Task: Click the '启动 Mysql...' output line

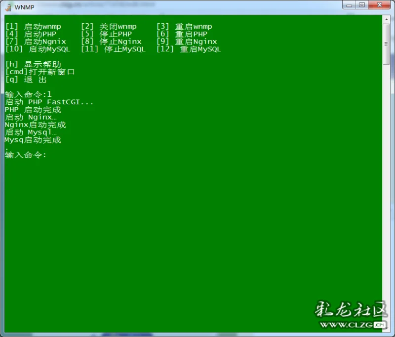Action: coord(31,132)
